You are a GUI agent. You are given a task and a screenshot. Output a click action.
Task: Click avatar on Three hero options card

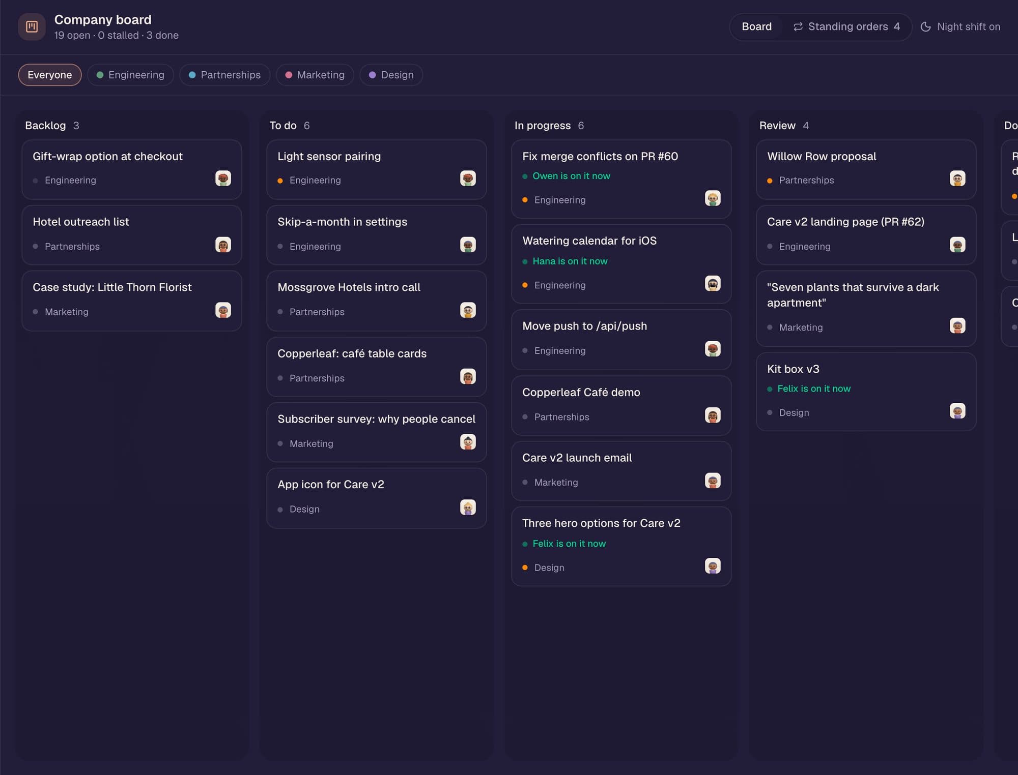coord(713,566)
